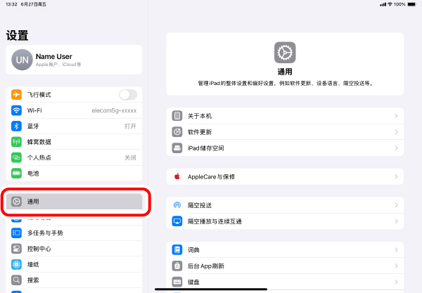The image size is (422, 293).
Task: Tap the Wi-Fi icon in sidebar
Action: [16, 110]
